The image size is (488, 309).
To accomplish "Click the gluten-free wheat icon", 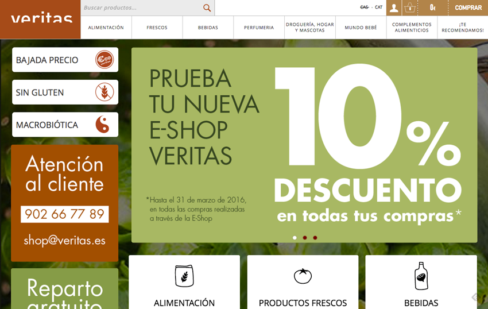I will (x=104, y=92).
